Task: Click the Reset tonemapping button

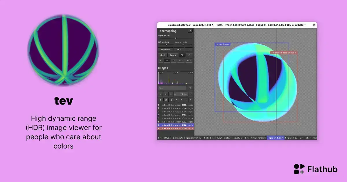Action: 179,49
